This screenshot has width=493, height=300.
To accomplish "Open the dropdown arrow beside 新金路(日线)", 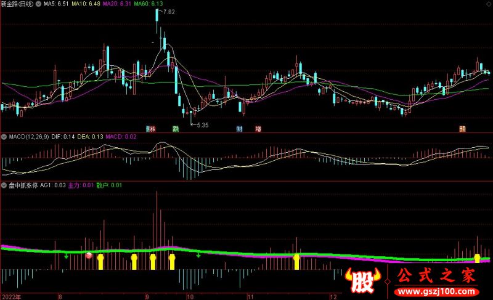I will pyautogui.click(x=38, y=4).
